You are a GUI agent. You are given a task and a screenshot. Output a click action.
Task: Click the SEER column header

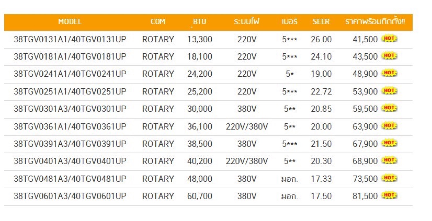pyautogui.click(x=321, y=22)
